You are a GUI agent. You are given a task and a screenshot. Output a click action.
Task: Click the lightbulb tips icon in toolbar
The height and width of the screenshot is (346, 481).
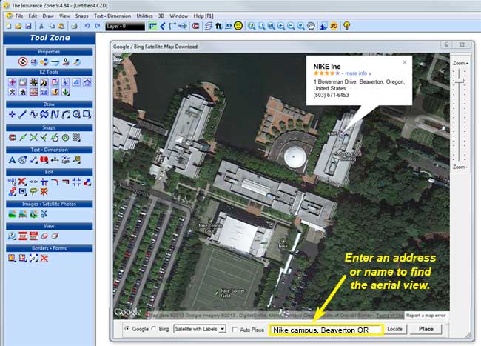[x=346, y=26]
